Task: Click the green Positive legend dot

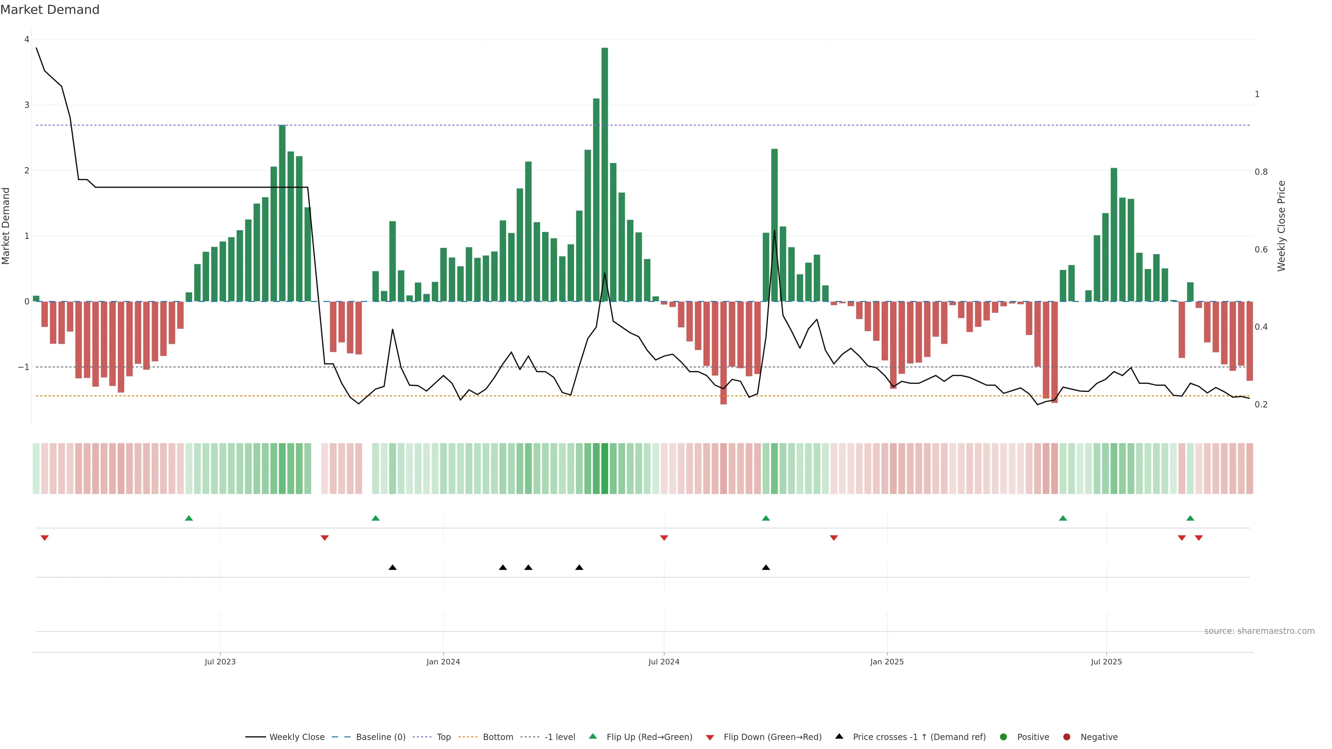Action: pyautogui.click(x=1004, y=737)
